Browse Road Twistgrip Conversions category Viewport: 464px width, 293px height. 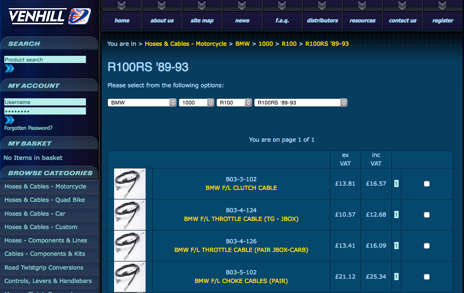pos(44,268)
